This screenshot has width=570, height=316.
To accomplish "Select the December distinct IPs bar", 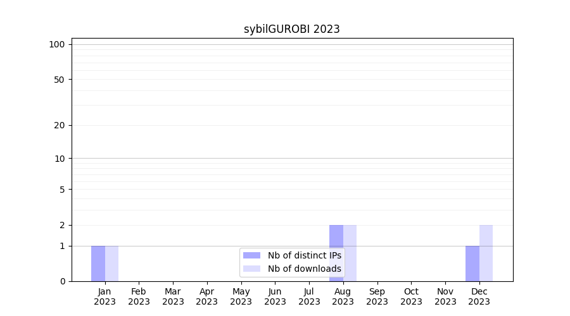I will (472, 264).
